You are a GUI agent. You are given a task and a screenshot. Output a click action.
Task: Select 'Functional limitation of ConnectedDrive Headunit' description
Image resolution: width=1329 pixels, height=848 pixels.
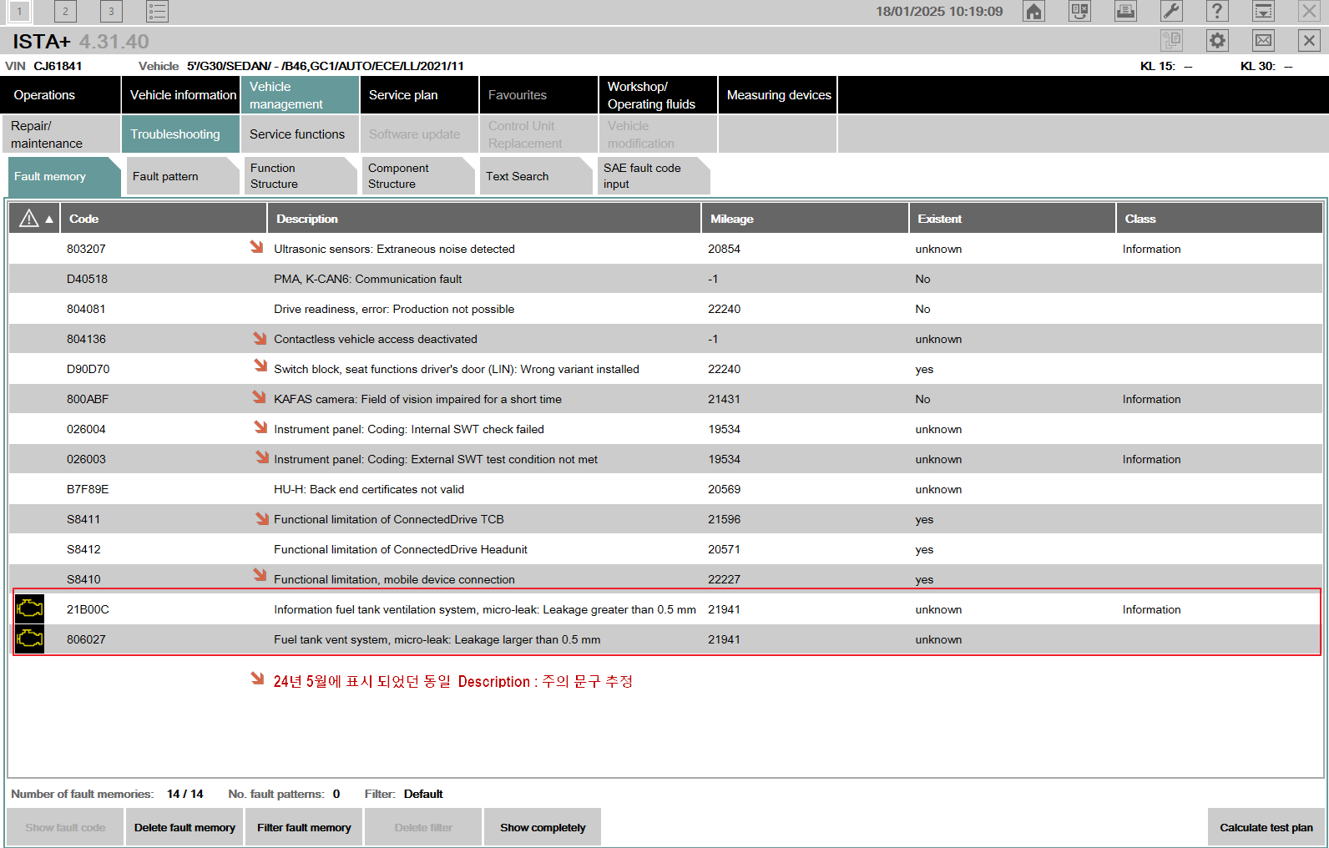point(401,549)
